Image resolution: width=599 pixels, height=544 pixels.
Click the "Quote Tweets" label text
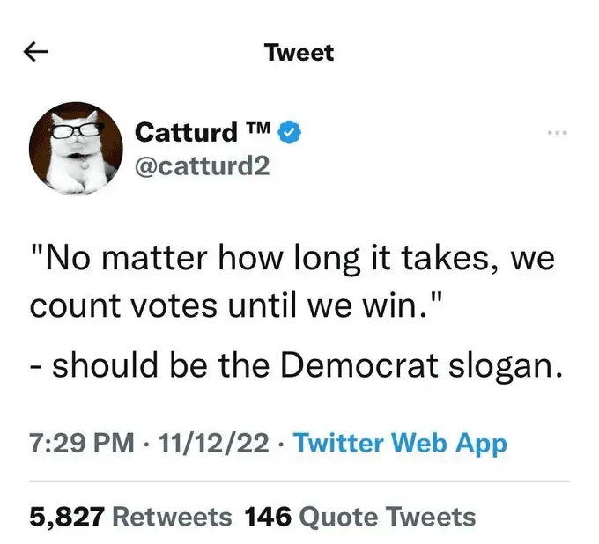388,516
